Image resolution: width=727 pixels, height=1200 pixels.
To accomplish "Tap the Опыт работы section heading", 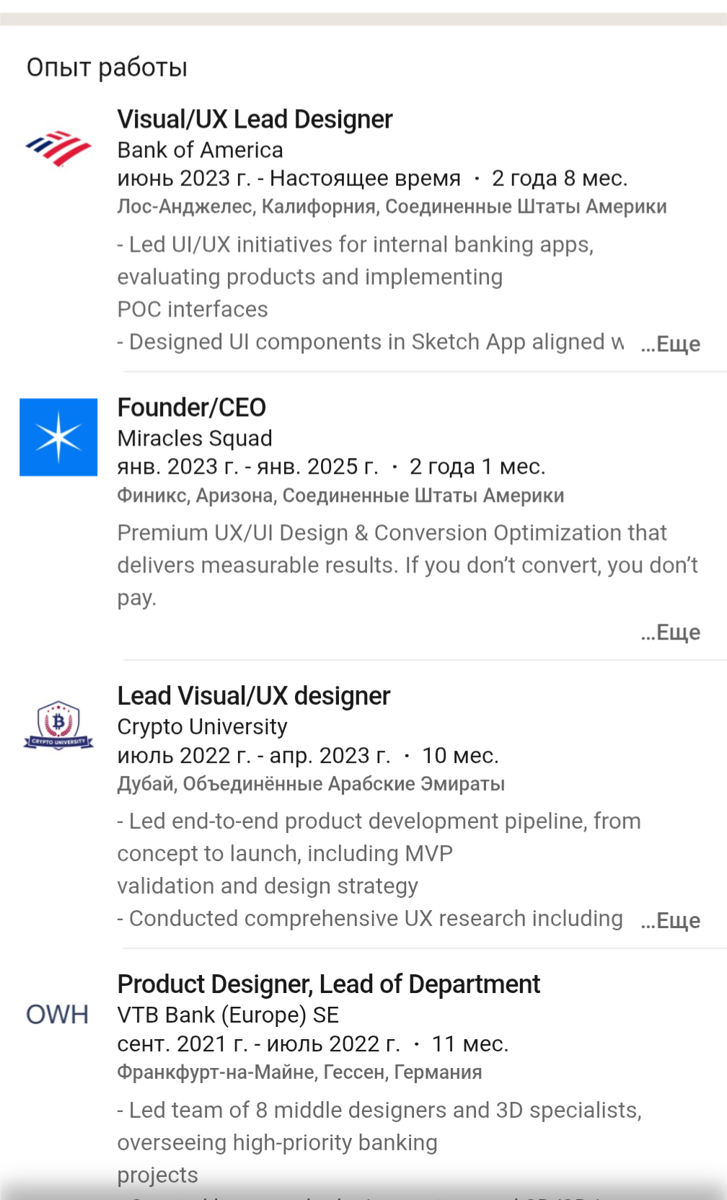I will [x=107, y=67].
